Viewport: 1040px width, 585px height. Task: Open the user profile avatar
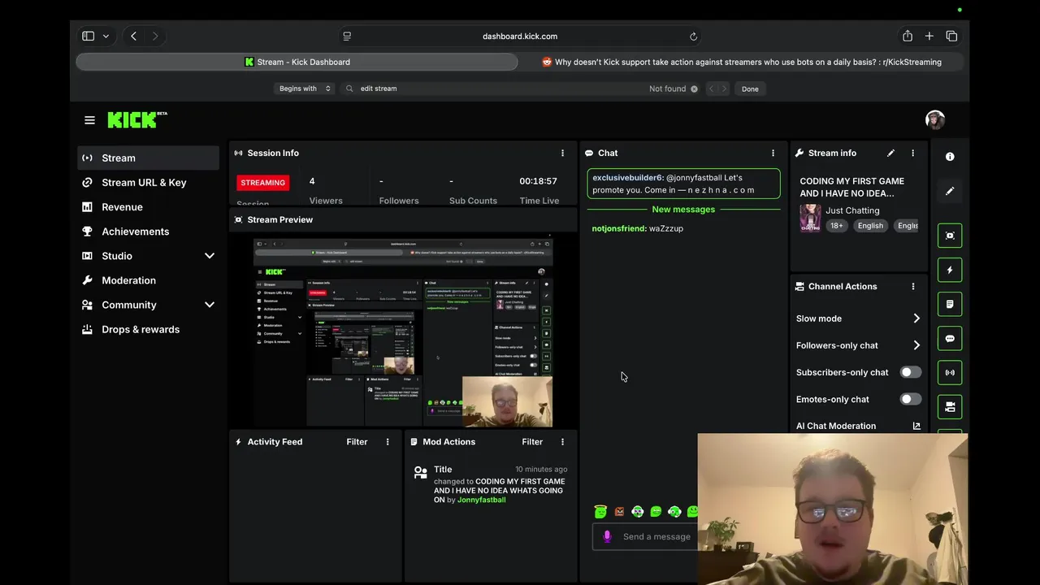[x=935, y=119]
